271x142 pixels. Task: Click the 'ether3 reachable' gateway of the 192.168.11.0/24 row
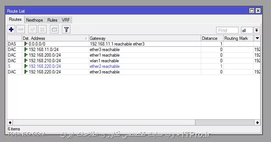[145, 50]
